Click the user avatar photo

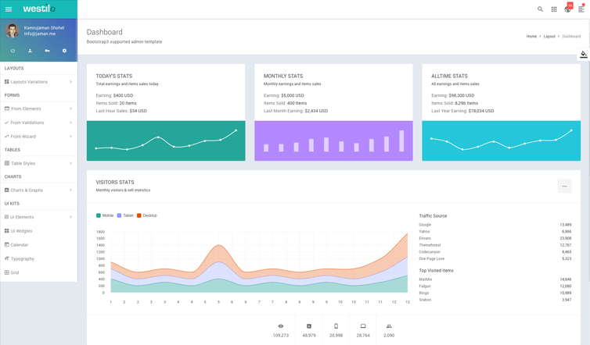pyautogui.click(x=13, y=30)
